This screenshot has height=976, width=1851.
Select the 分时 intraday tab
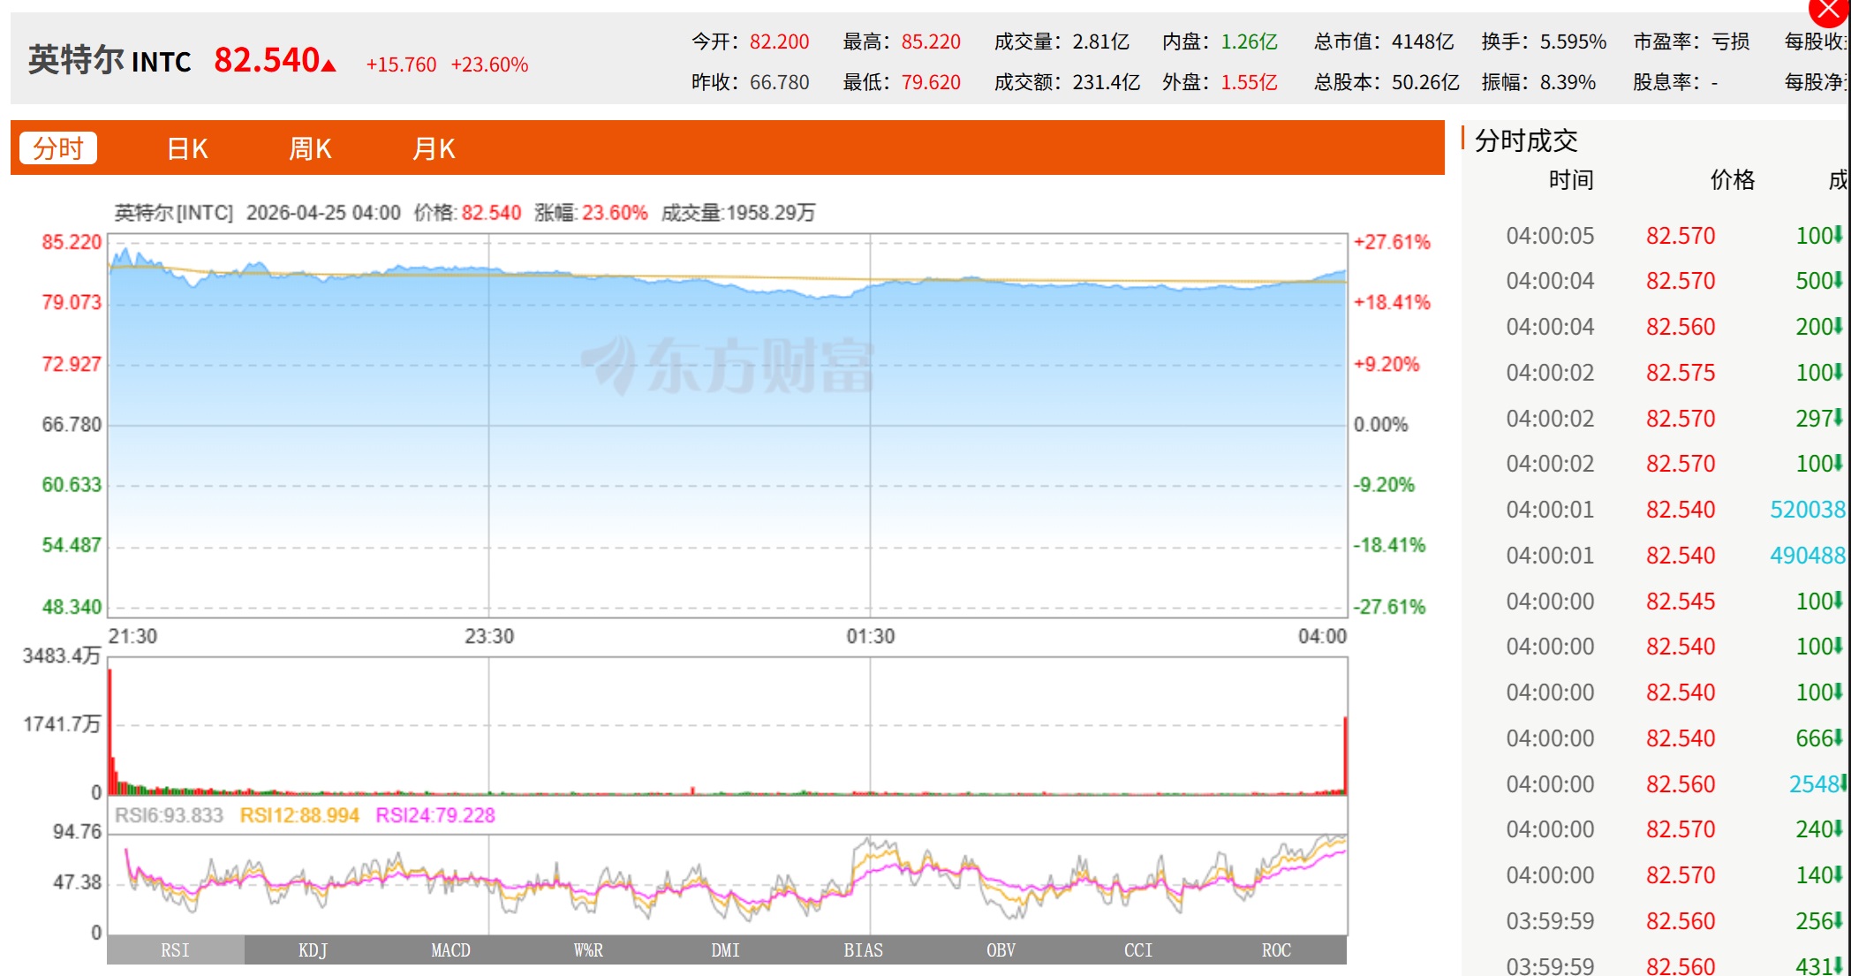(x=58, y=148)
